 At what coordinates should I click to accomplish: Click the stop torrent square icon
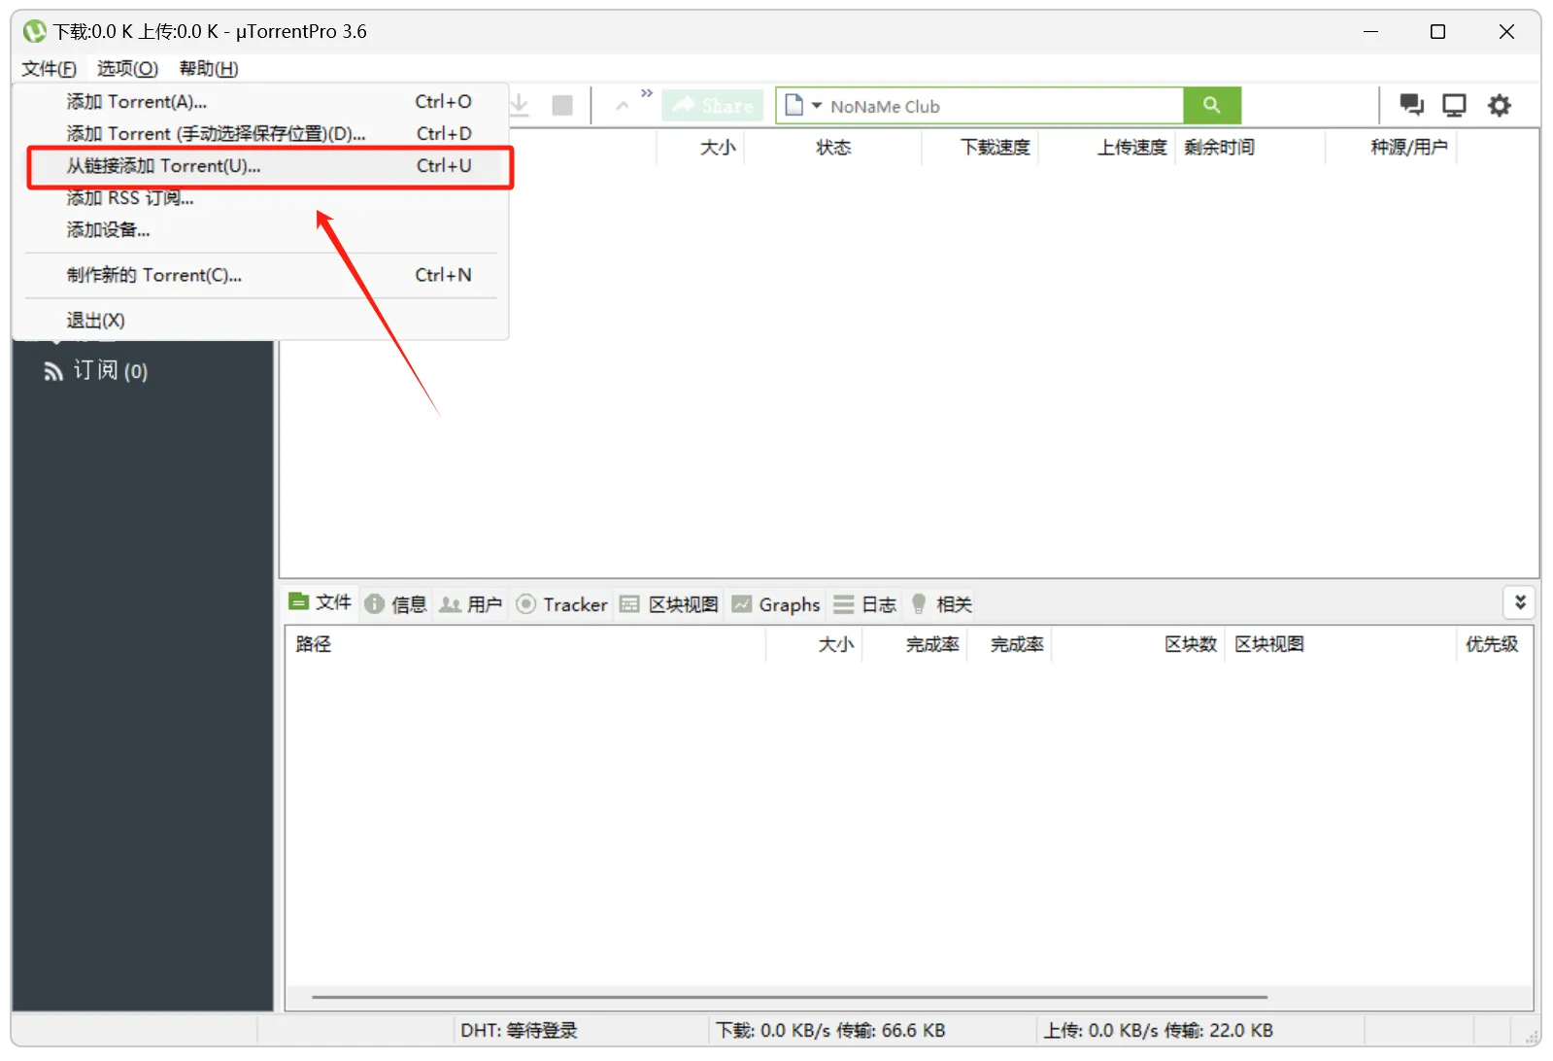point(561,105)
